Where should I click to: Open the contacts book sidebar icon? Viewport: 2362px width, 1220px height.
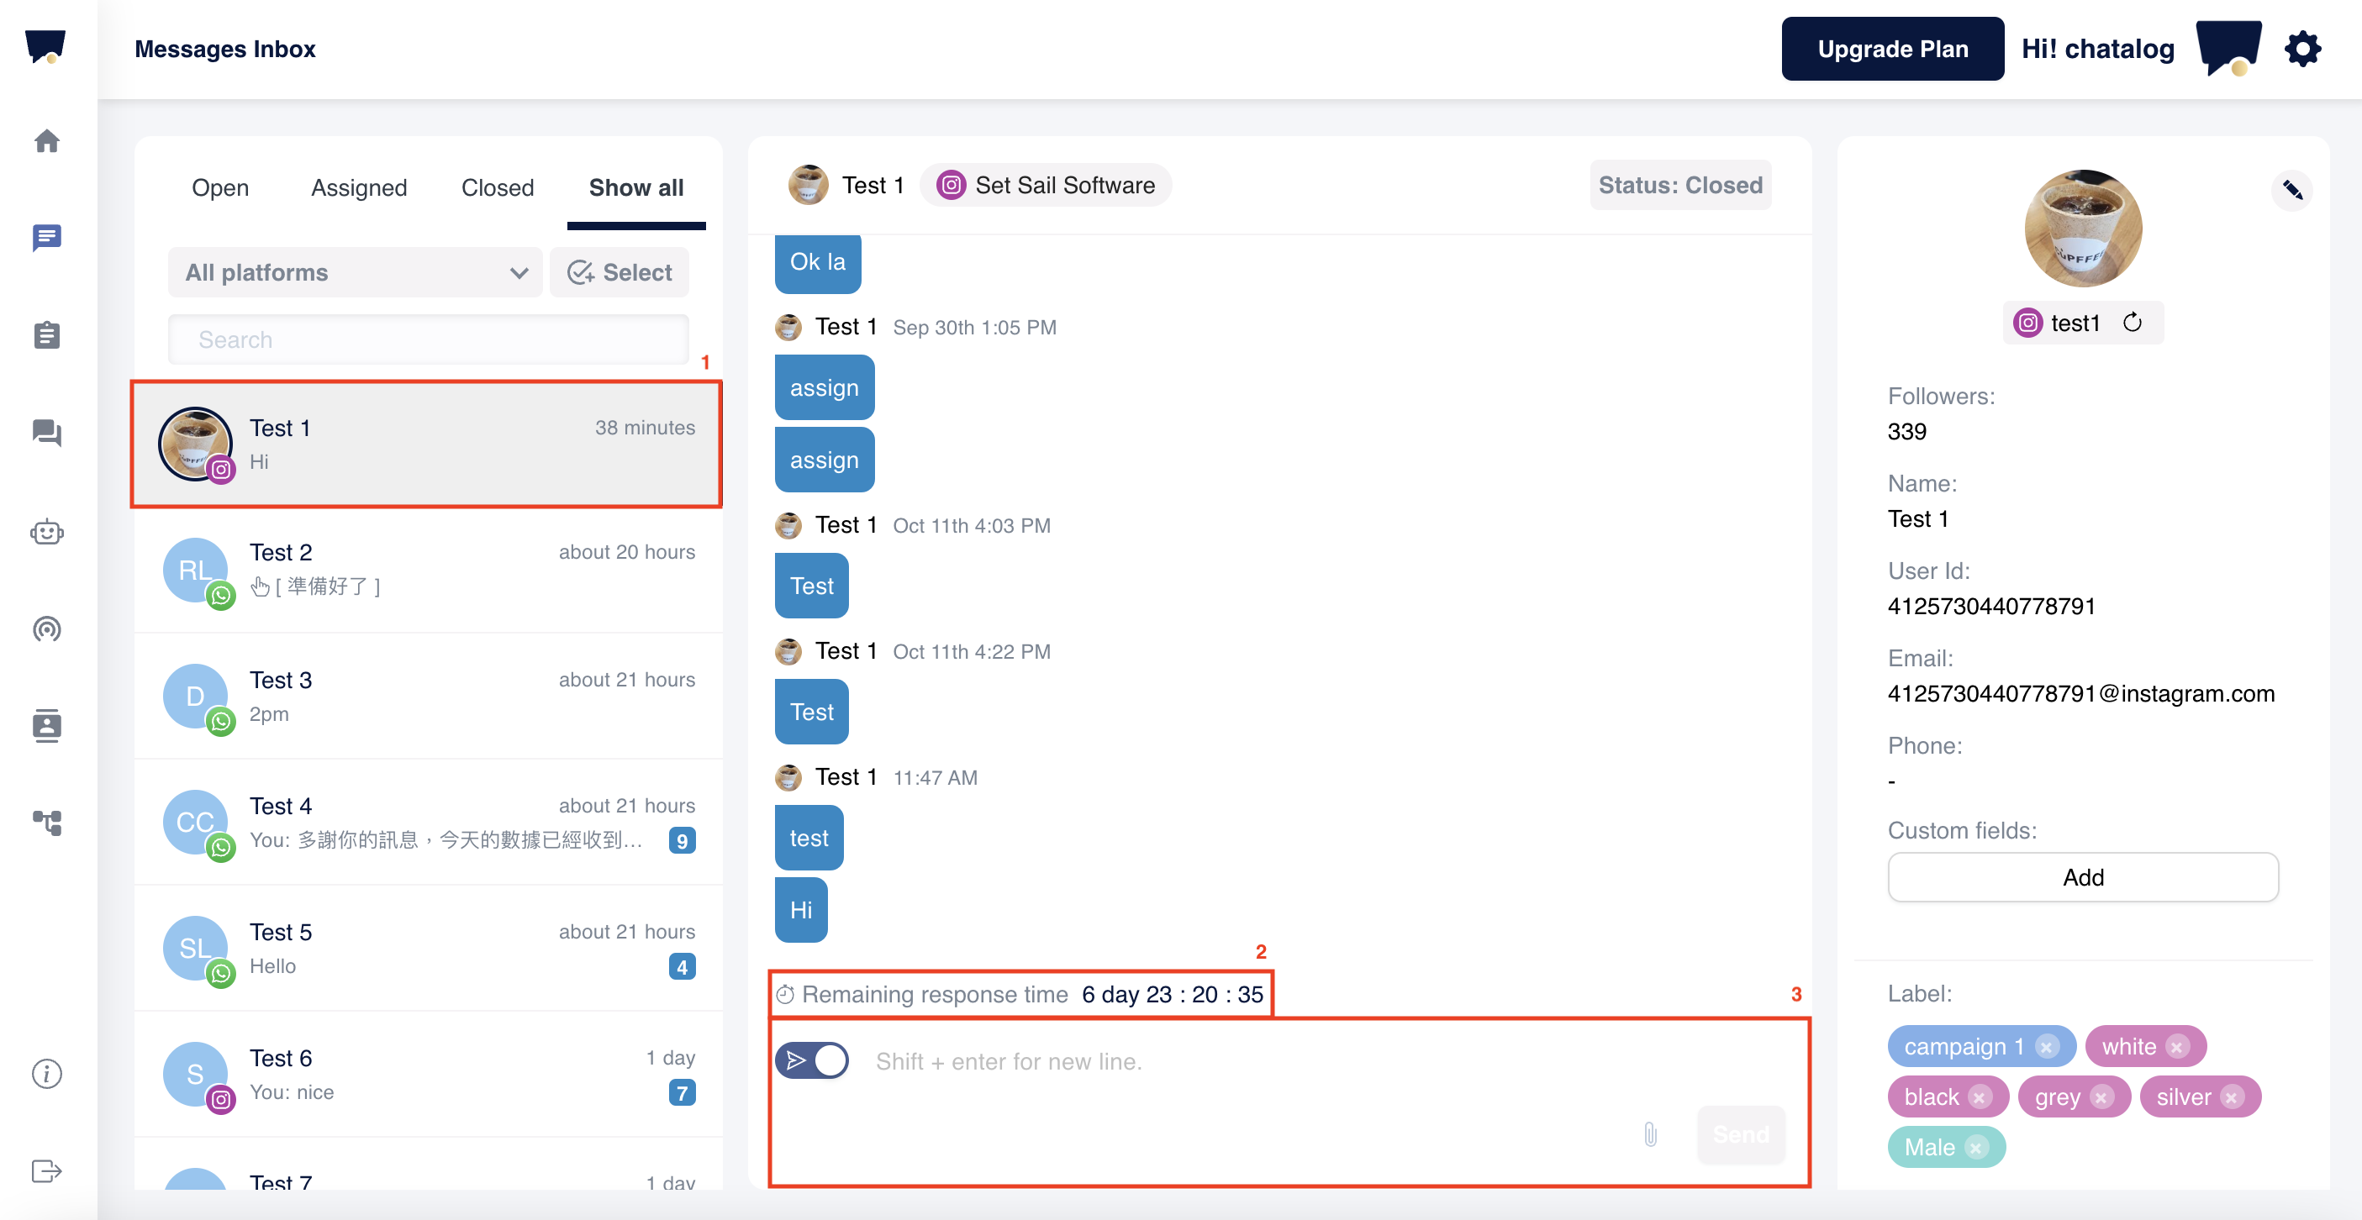click(47, 725)
